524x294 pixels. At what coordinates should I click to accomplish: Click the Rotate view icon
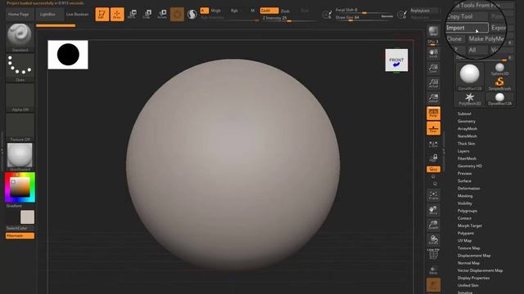click(x=433, y=239)
